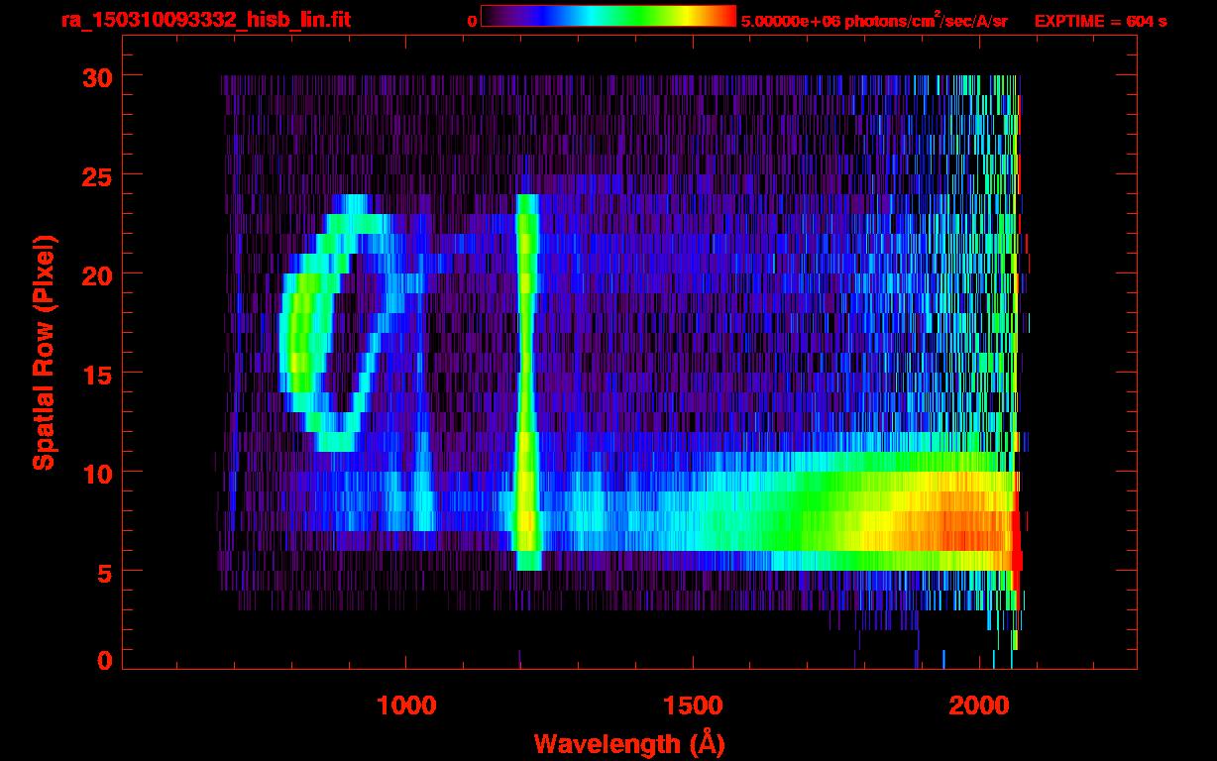The height and width of the screenshot is (761, 1217).
Task: Click the 5.00000e+06 photons/cm²/sec/A/sr label
Action: 874,21
